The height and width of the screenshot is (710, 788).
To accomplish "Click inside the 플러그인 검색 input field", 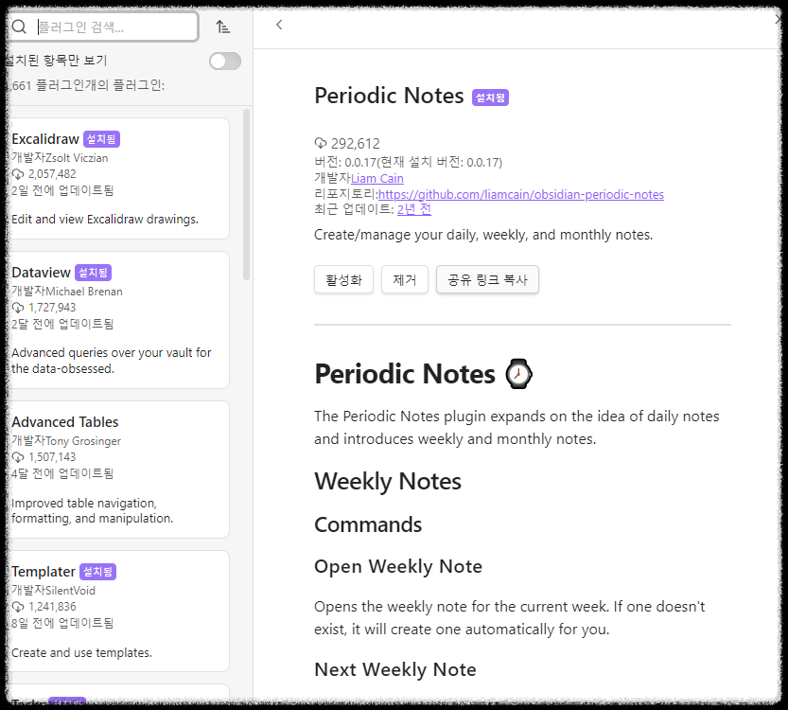I will click(114, 27).
